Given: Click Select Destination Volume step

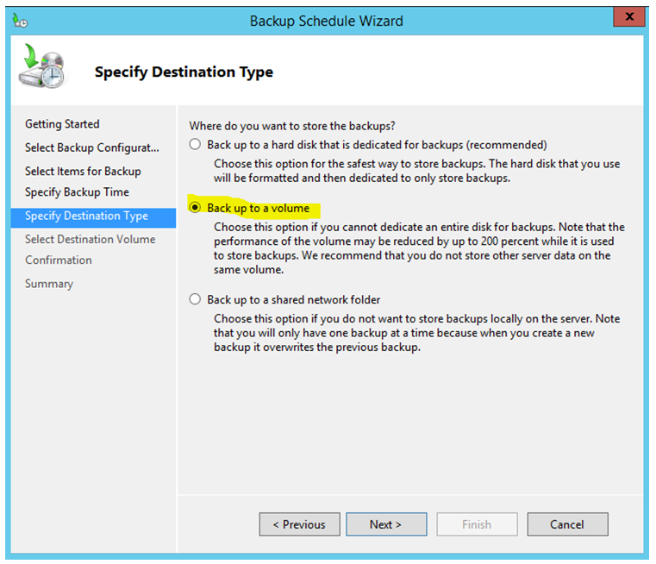Looking at the screenshot, I should (x=90, y=240).
